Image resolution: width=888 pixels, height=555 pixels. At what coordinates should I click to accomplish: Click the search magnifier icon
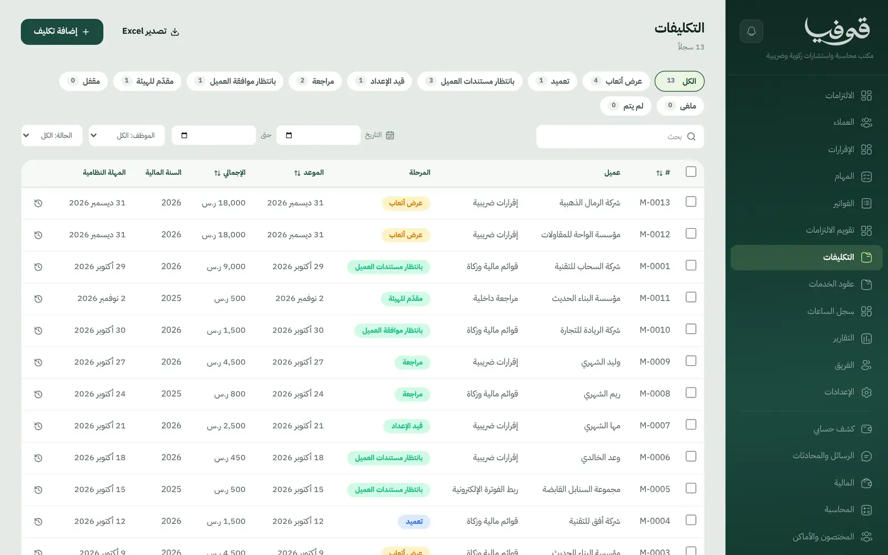pos(691,137)
